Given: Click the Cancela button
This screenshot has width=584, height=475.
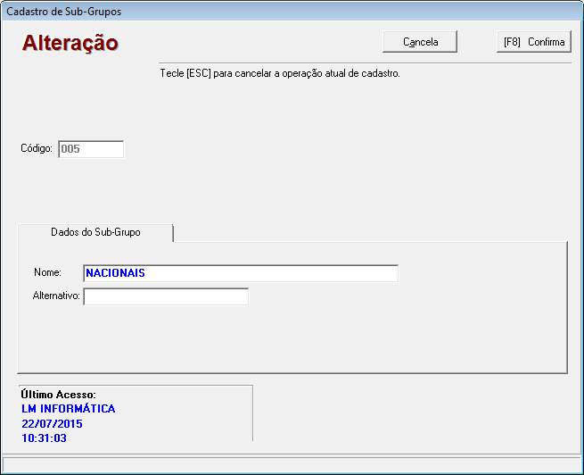Looking at the screenshot, I should coord(420,42).
